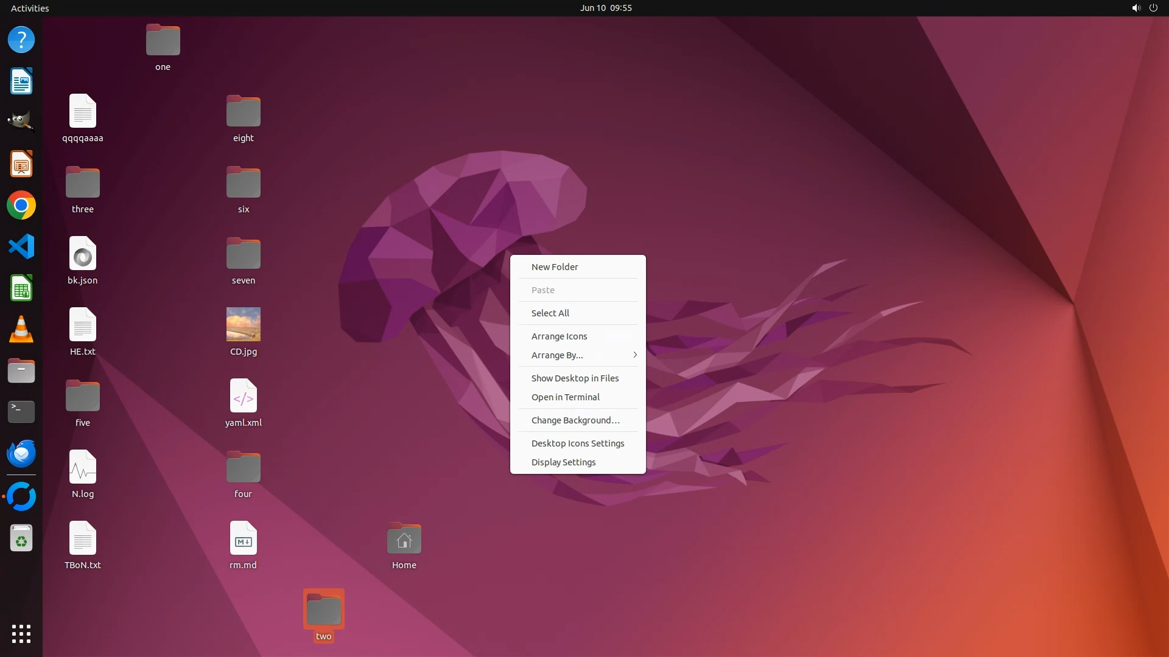This screenshot has width=1169, height=657.
Task: Click the Activities button
Action: coord(30,8)
